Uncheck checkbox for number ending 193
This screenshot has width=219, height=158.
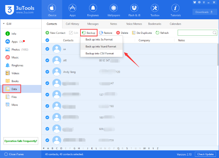tap(47, 106)
